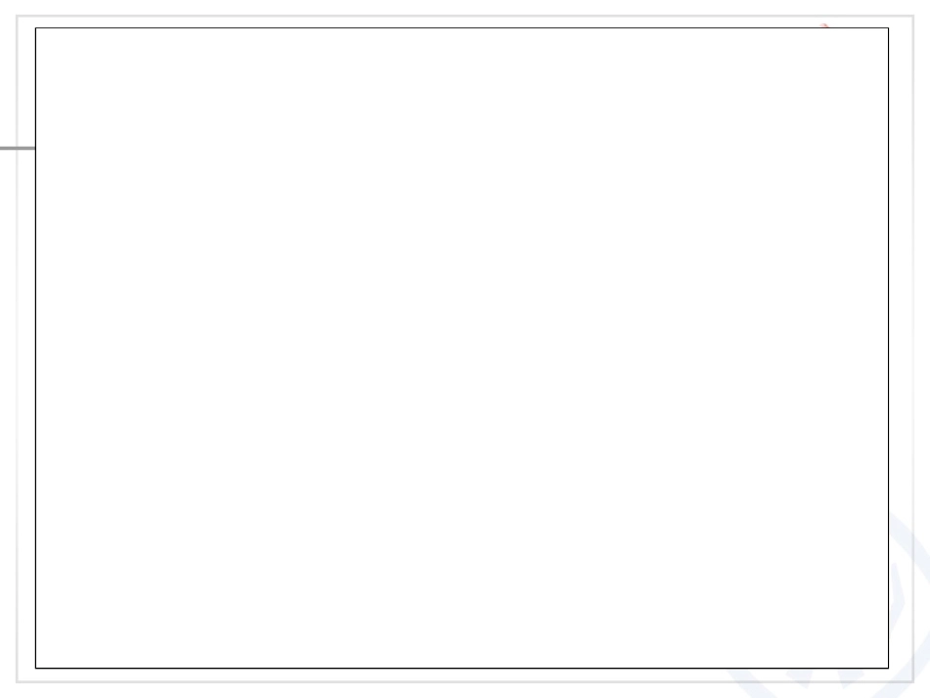Viewport: 930px width, 698px height.
Task: Select the light gray outer frame's left edge
Action: pyautogui.click(x=18, y=349)
